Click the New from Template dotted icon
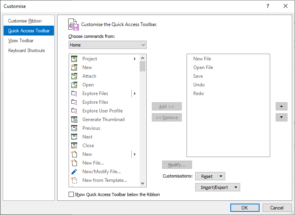 tap(74, 180)
